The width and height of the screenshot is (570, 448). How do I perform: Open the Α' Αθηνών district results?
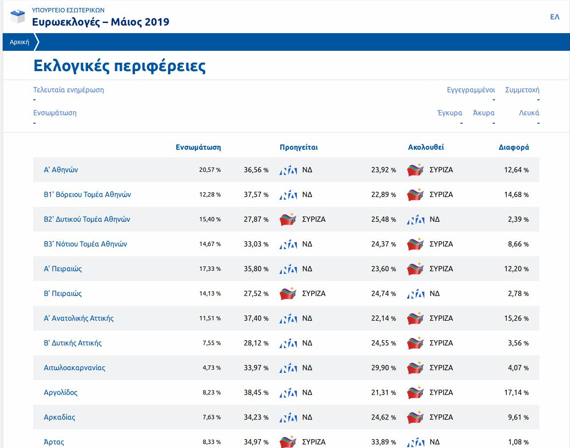(61, 170)
